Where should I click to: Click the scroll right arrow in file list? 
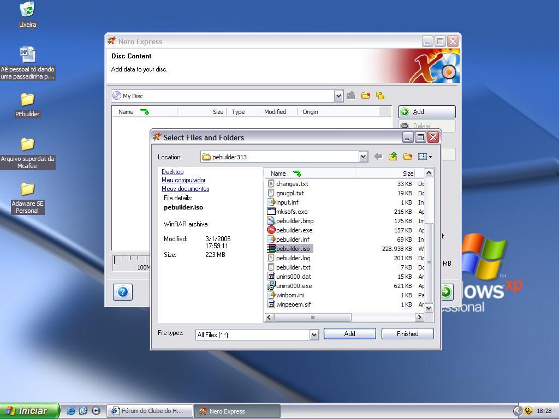click(x=419, y=317)
